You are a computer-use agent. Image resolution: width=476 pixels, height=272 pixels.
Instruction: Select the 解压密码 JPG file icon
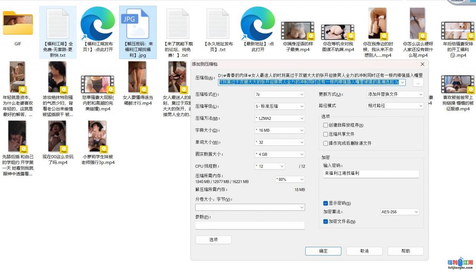click(x=138, y=24)
